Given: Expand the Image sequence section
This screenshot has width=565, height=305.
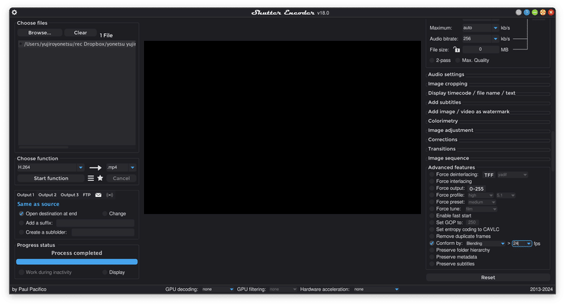Looking at the screenshot, I should (x=448, y=158).
